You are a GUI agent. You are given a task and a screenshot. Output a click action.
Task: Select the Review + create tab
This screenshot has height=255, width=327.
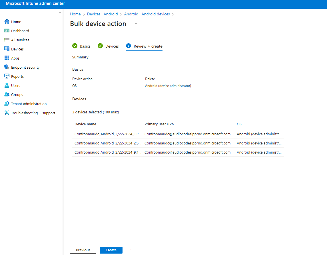pyautogui.click(x=144, y=46)
